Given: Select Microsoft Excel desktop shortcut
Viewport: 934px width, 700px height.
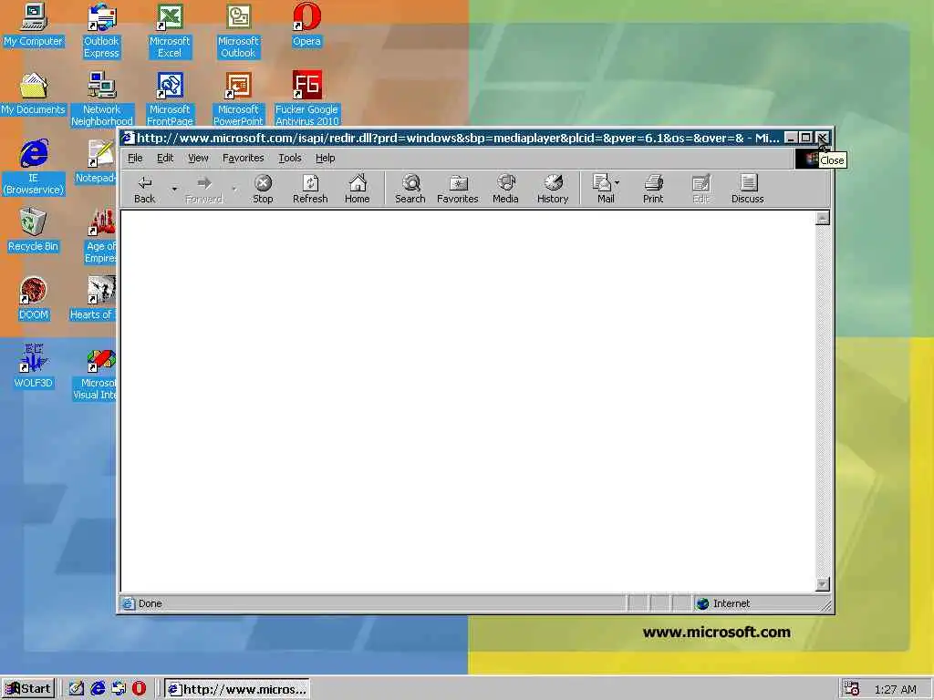Looking at the screenshot, I should point(170,31).
